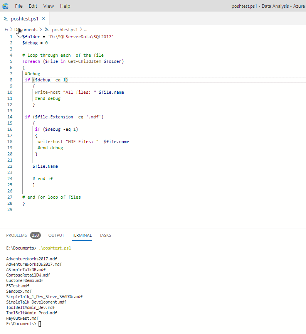Expand the E: drive breadcrumb
The width and height of the screenshot is (306, 334).
click(x=6, y=30)
